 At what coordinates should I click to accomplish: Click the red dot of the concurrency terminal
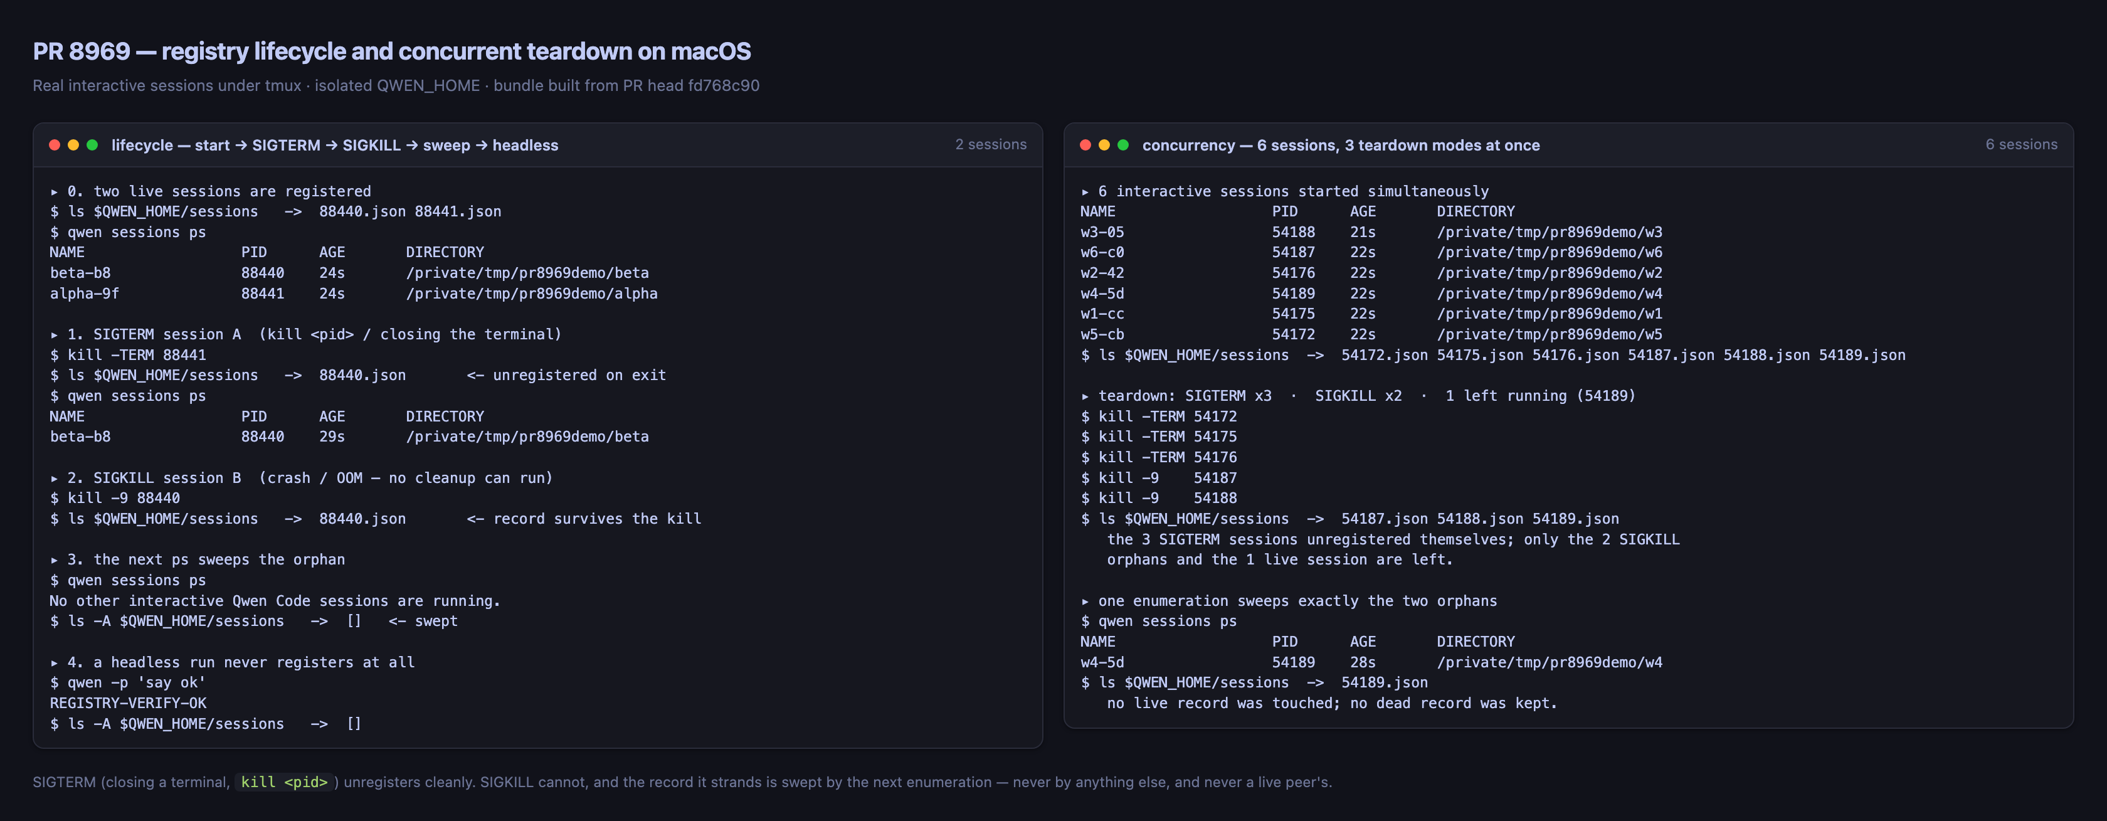pyautogui.click(x=1085, y=145)
